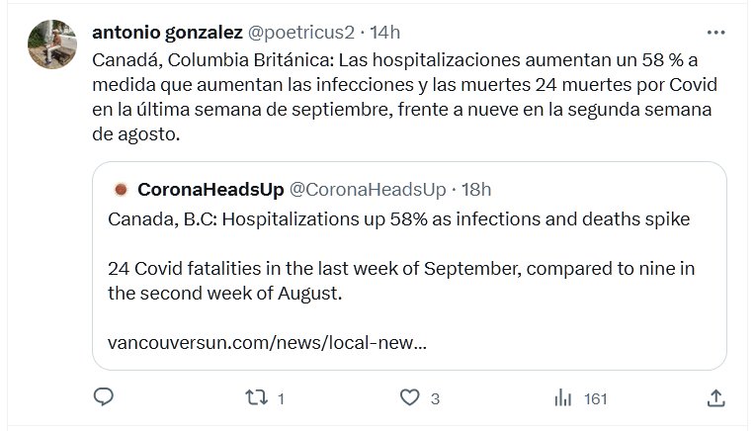Open CoronaHeadsUp red dot avatar
755x431 pixels.
point(121,189)
